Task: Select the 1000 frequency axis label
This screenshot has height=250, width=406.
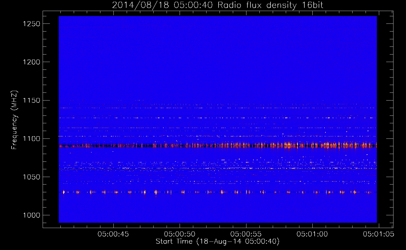Action: coord(31,215)
